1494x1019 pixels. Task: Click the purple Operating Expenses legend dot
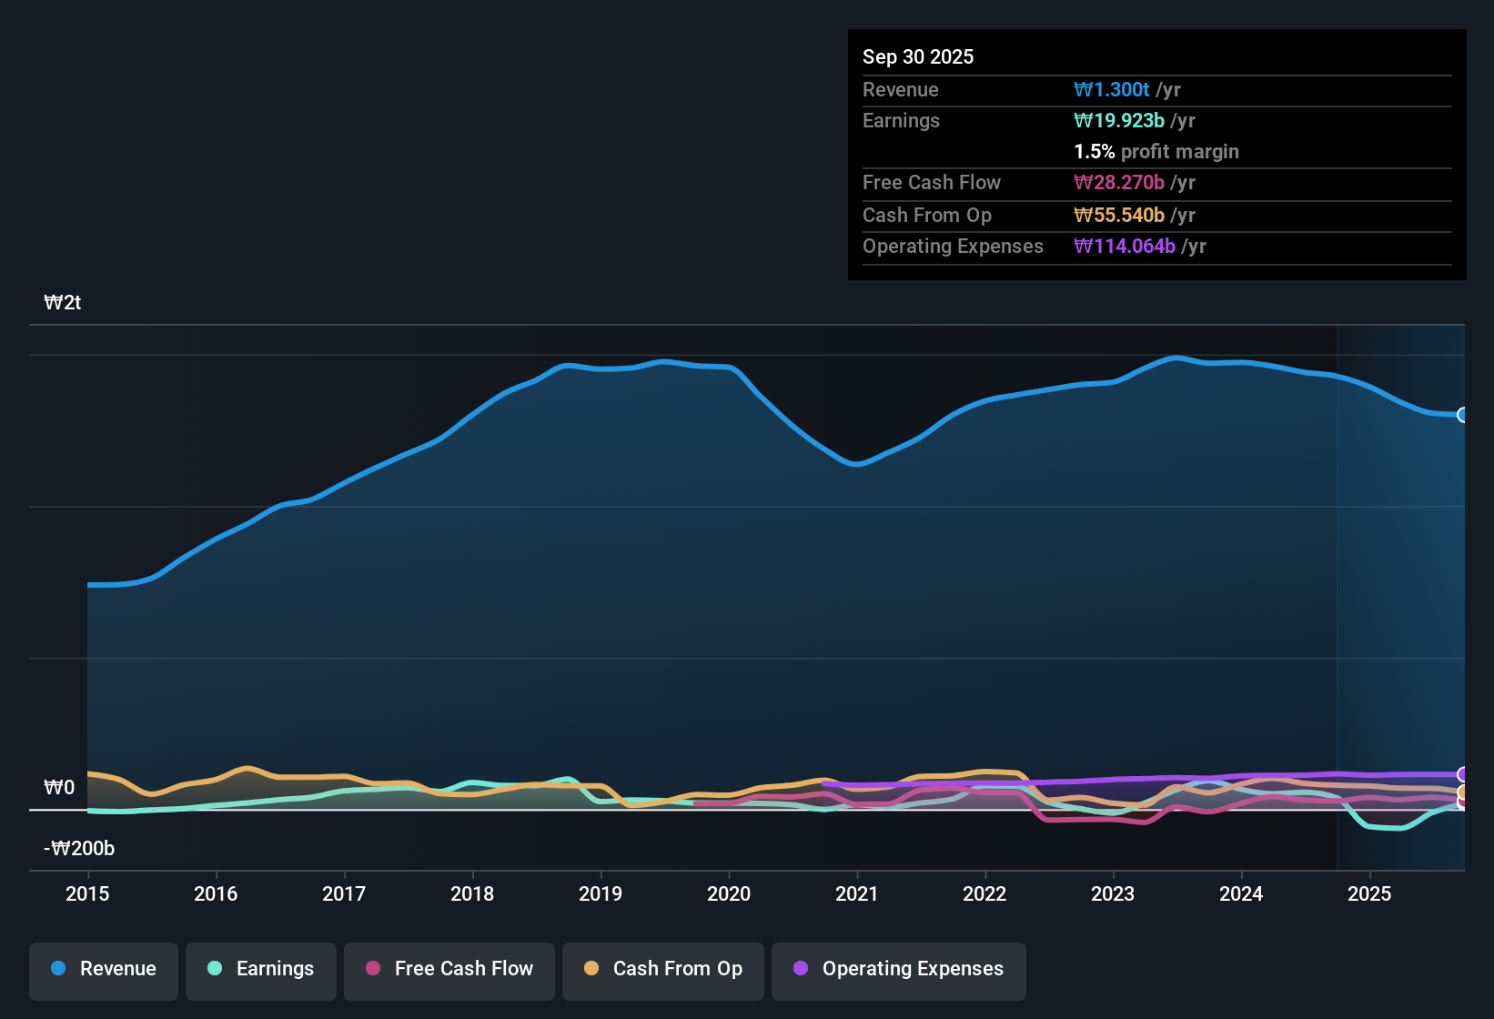coord(801,970)
